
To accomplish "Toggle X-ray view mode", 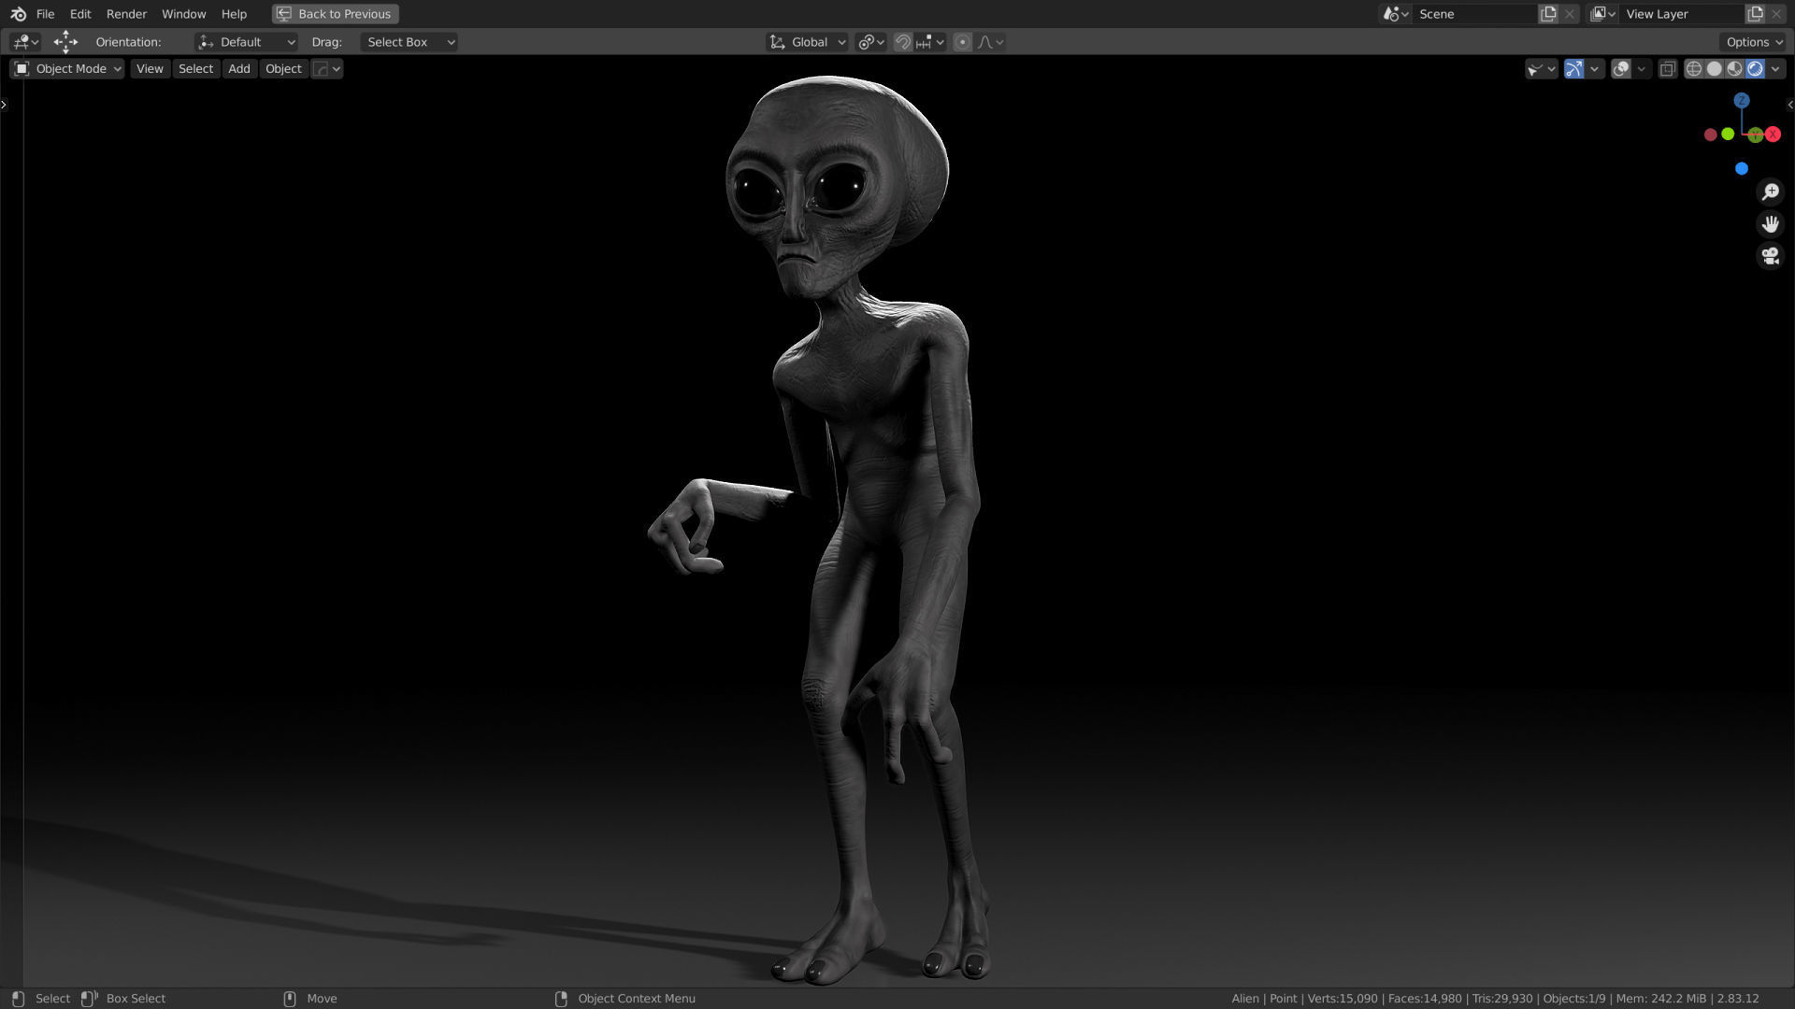I will (x=1667, y=69).
